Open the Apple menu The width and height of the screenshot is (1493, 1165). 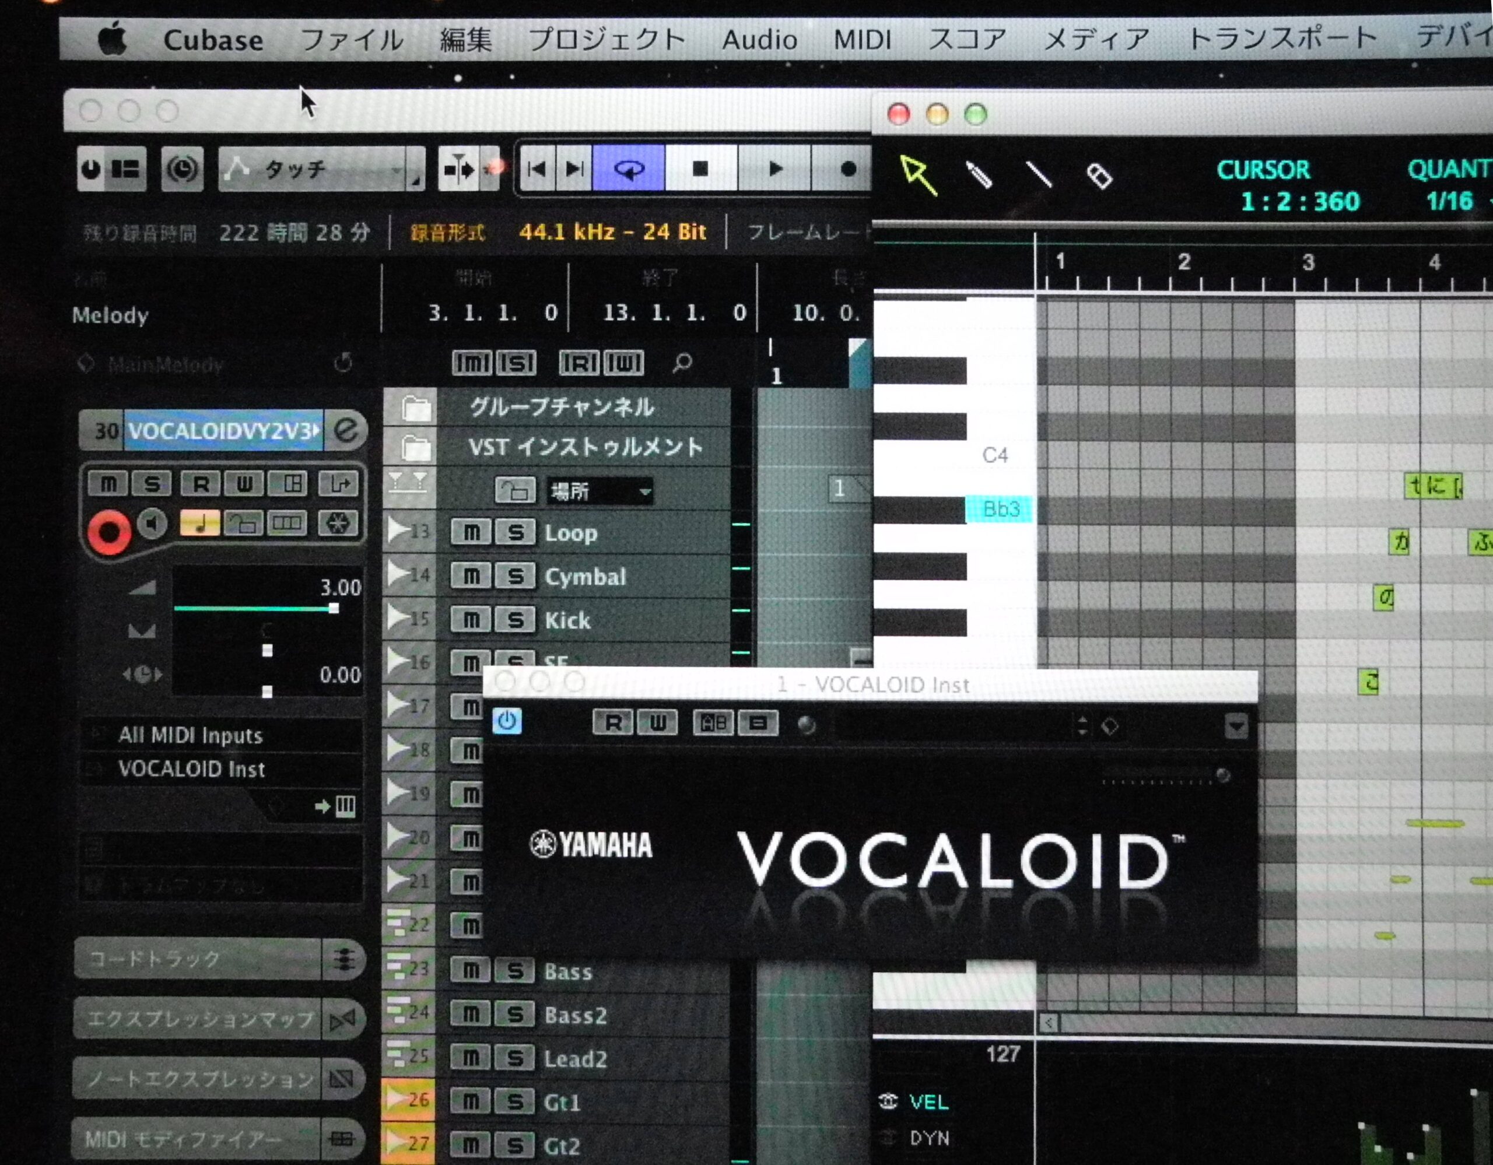(113, 39)
